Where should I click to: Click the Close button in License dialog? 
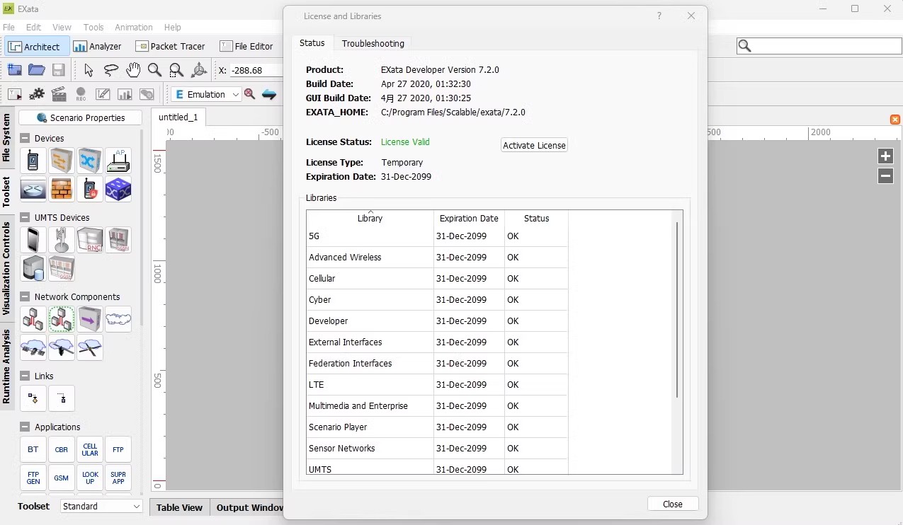pyautogui.click(x=673, y=504)
